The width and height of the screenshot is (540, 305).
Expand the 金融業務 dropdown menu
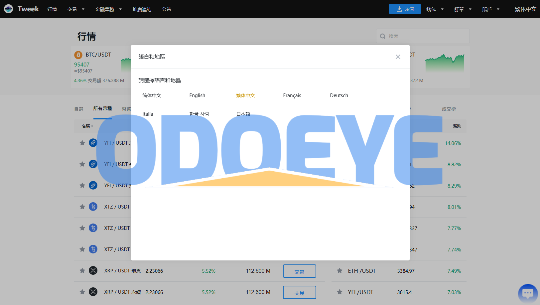(x=108, y=9)
